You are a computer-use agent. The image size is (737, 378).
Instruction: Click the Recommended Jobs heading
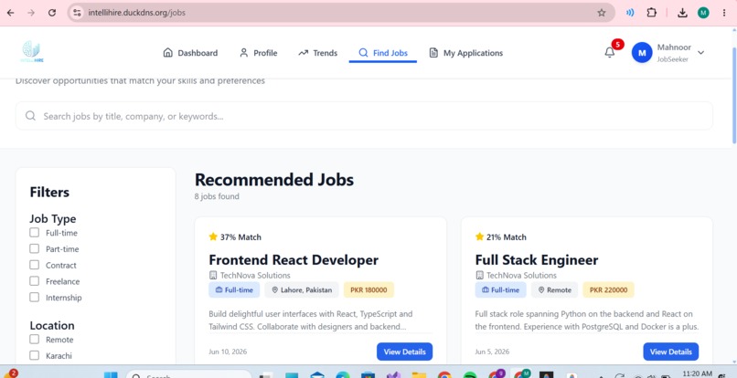[x=274, y=179]
